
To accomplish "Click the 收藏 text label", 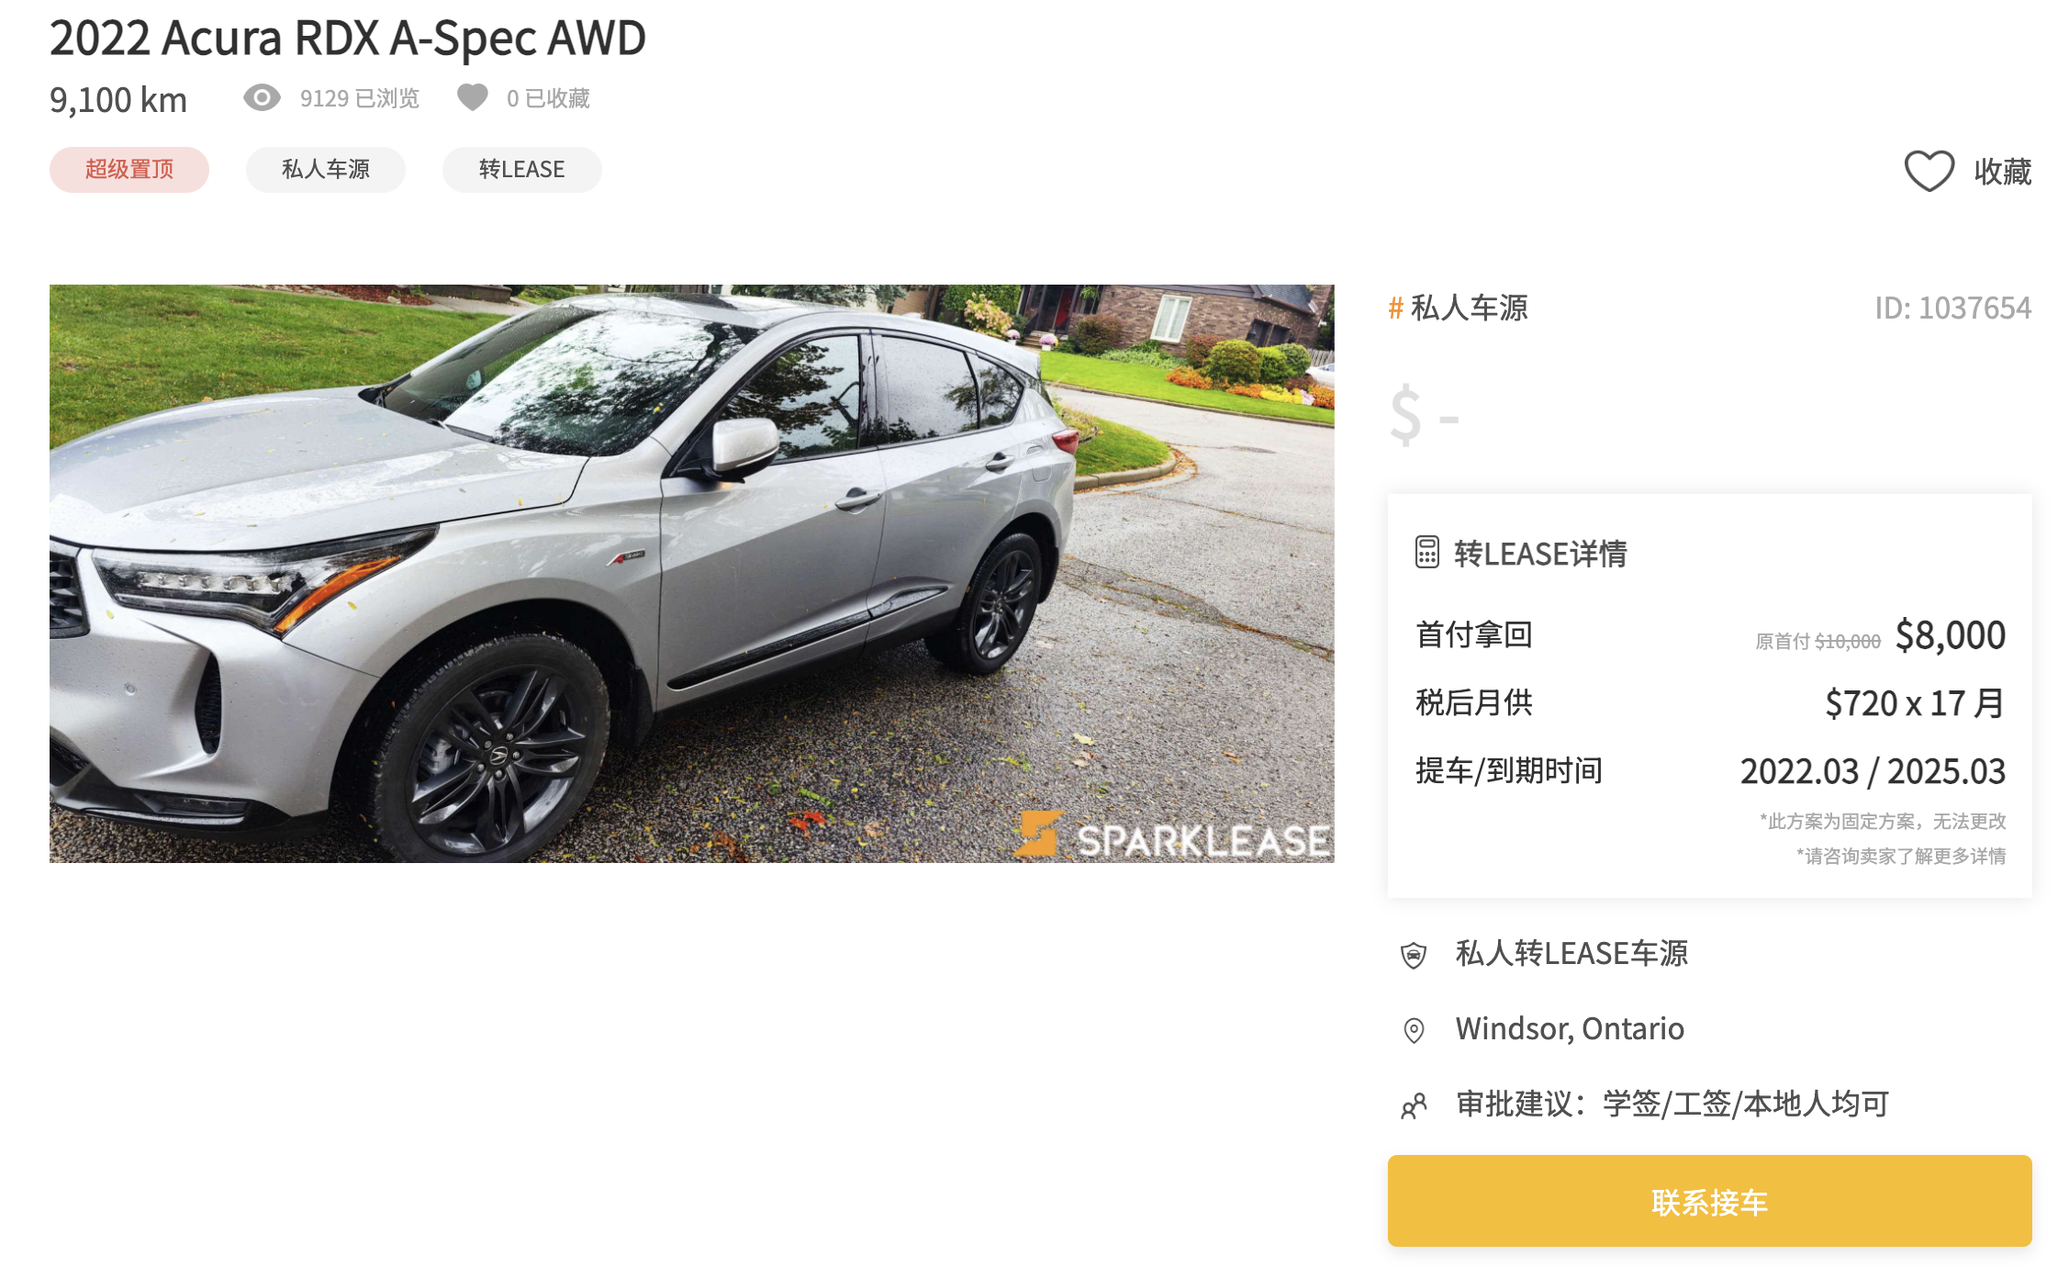I will [2003, 172].
